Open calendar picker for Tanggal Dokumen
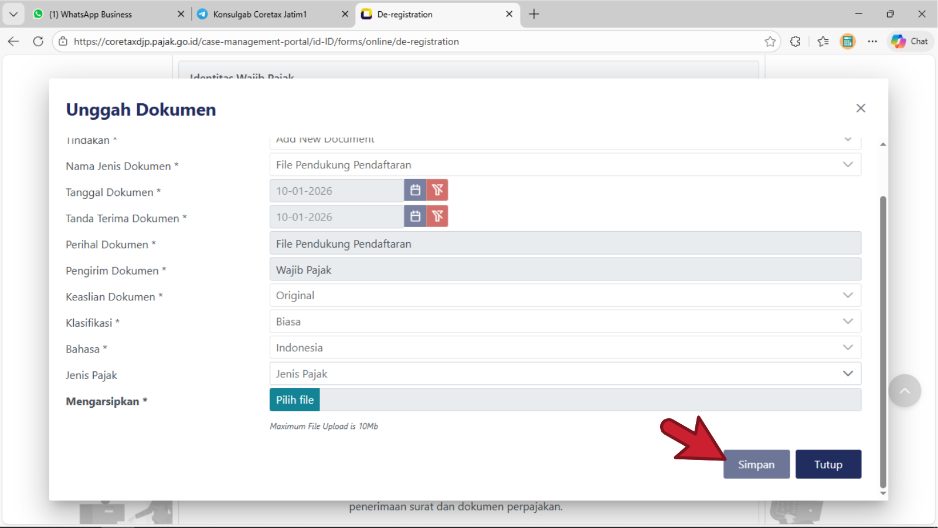 415,190
